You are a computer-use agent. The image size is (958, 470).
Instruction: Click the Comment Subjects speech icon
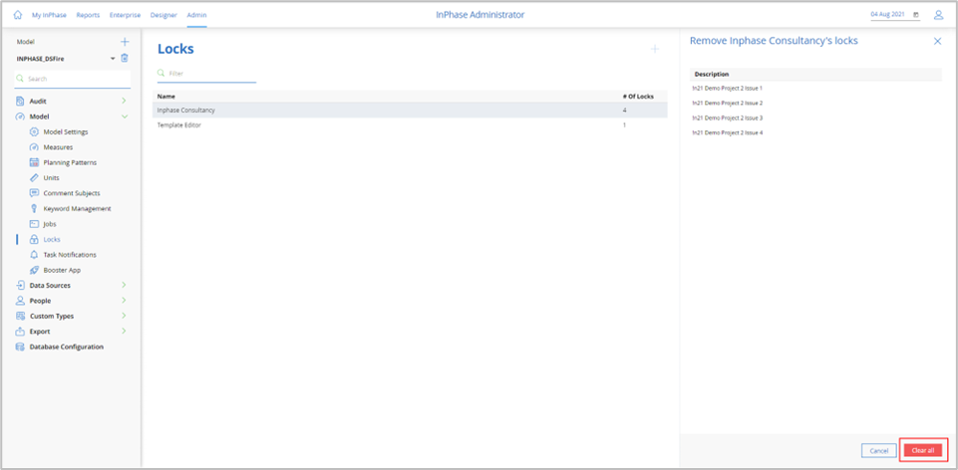click(x=34, y=193)
